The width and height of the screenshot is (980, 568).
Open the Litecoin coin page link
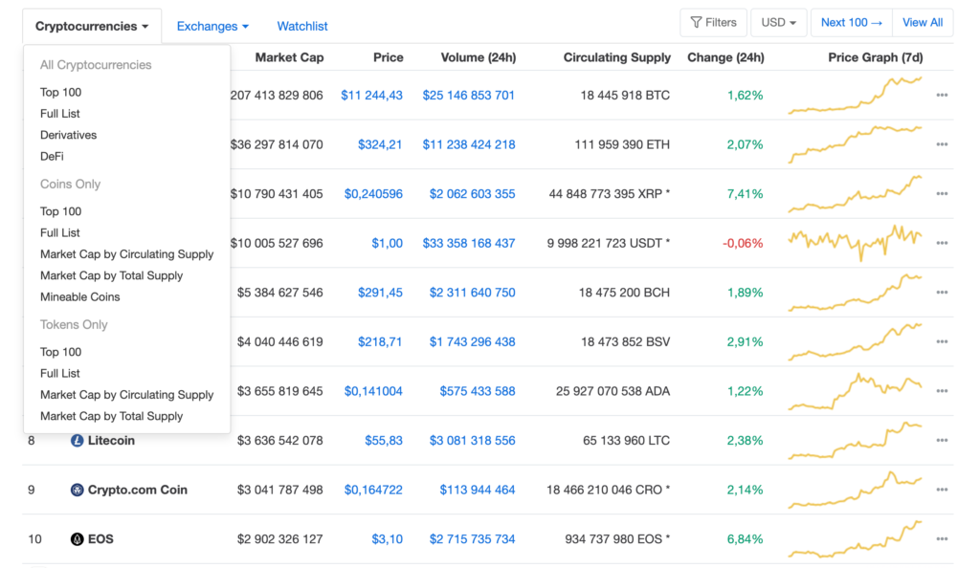pyautogui.click(x=111, y=441)
